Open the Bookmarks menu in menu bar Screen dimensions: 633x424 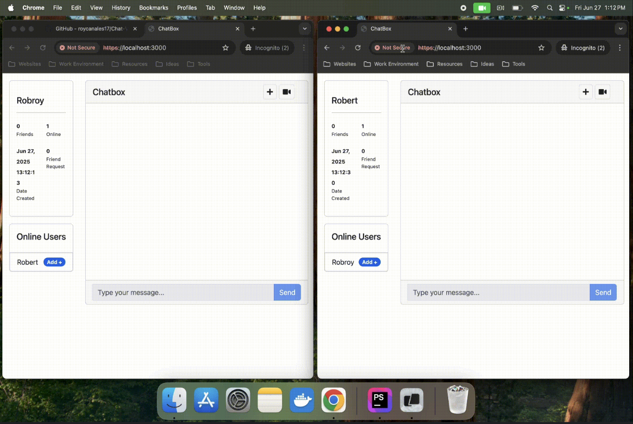coord(153,8)
